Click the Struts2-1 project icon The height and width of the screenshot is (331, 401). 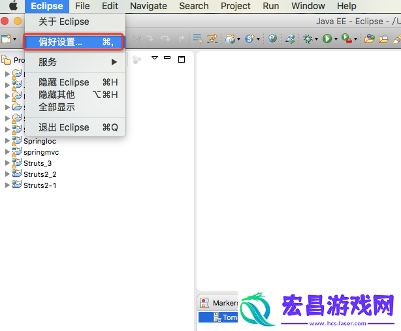tap(17, 184)
